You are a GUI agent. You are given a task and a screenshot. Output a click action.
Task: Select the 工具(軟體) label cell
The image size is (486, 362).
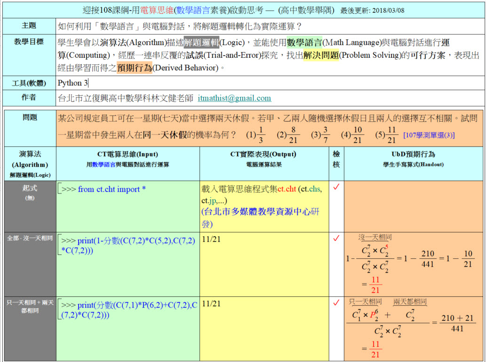pos(29,83)
